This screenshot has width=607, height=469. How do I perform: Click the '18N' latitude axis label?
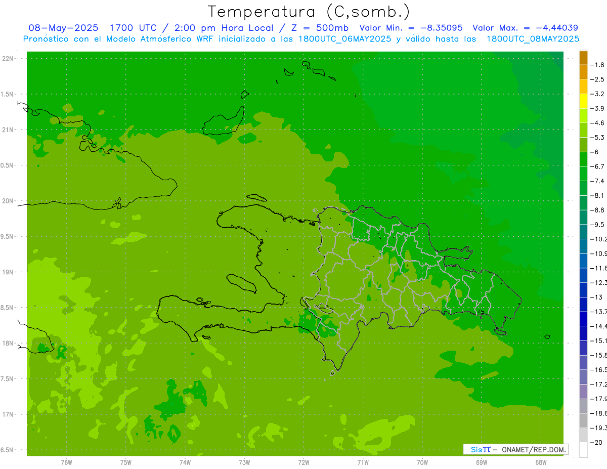click(x=8, y=344)
